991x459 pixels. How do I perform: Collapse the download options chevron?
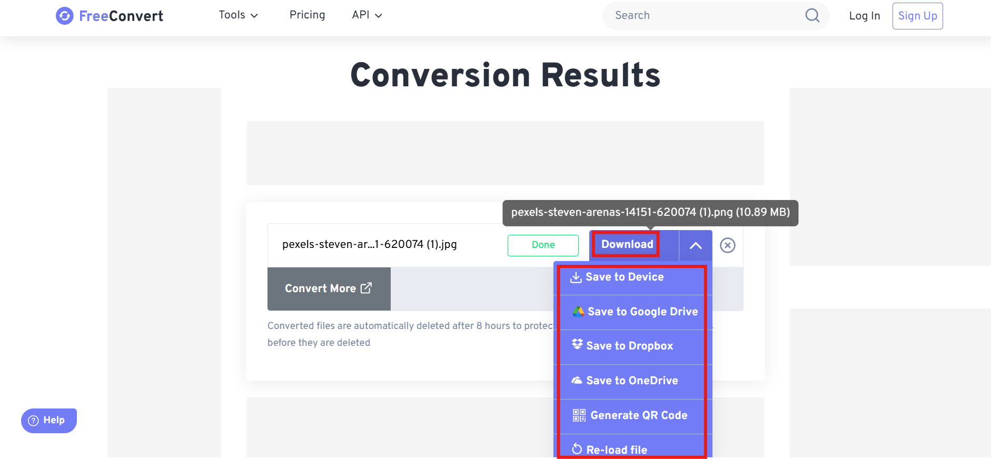(x=696, y=245)
